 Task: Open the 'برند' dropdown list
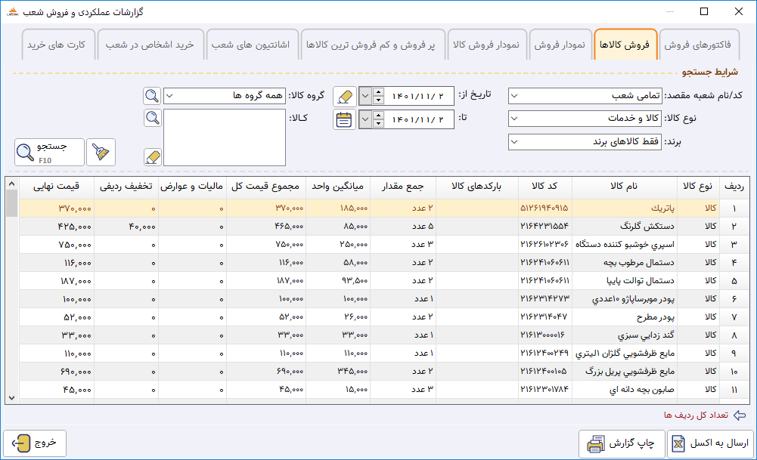pyautogui.click(x=514, y=142)
